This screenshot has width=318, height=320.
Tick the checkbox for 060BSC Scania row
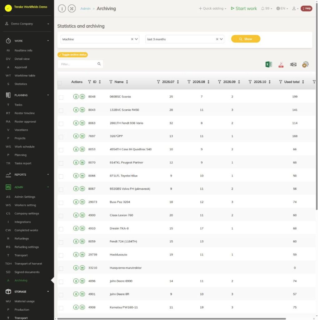click(x=61, y=97)
